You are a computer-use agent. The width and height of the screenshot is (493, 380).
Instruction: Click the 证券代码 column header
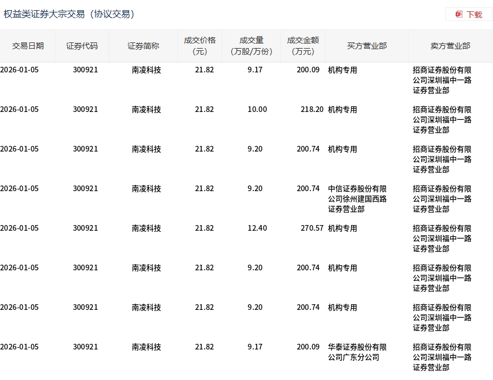pyautogui.click(x=81, y=46)
